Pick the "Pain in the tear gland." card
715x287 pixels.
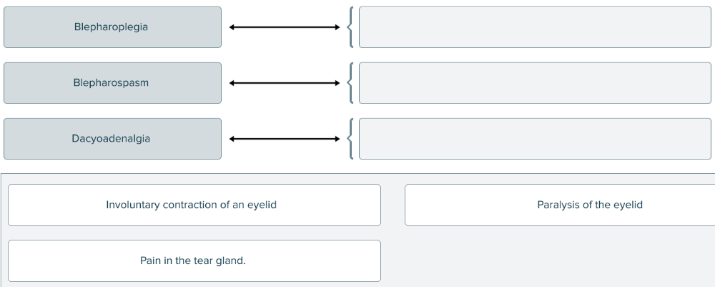194,261
